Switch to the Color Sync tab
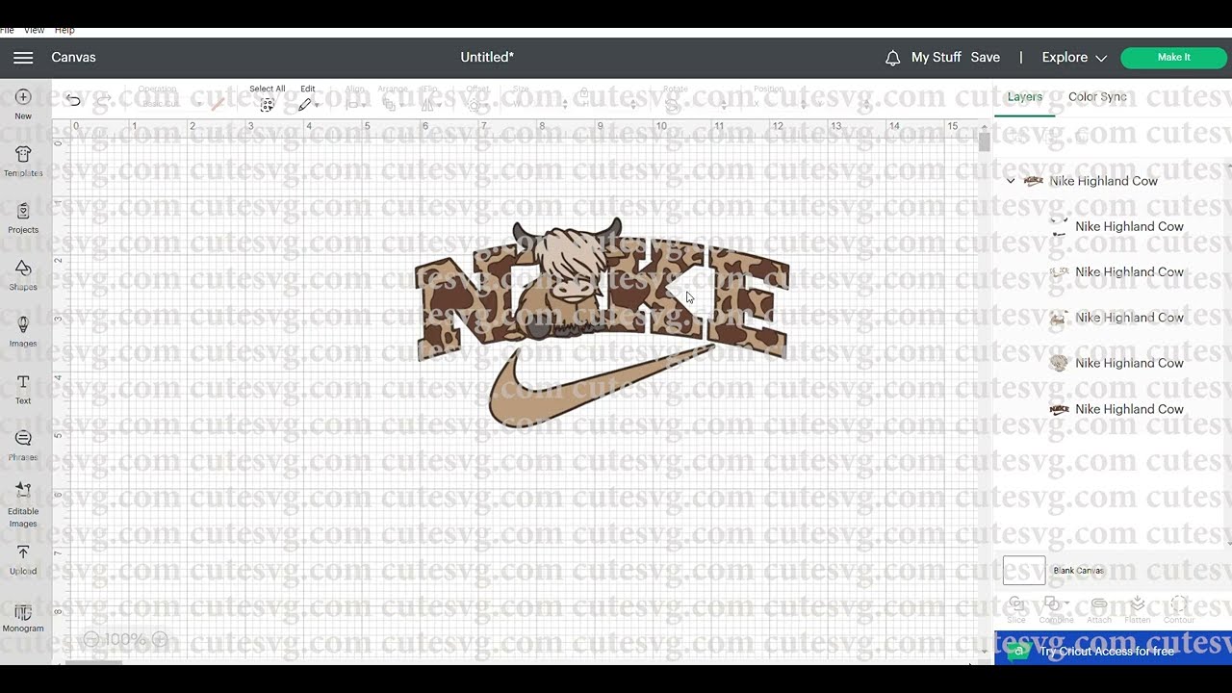This screenshot has width=1232, height=693. pyautogui.click(x=1097, y=97)
